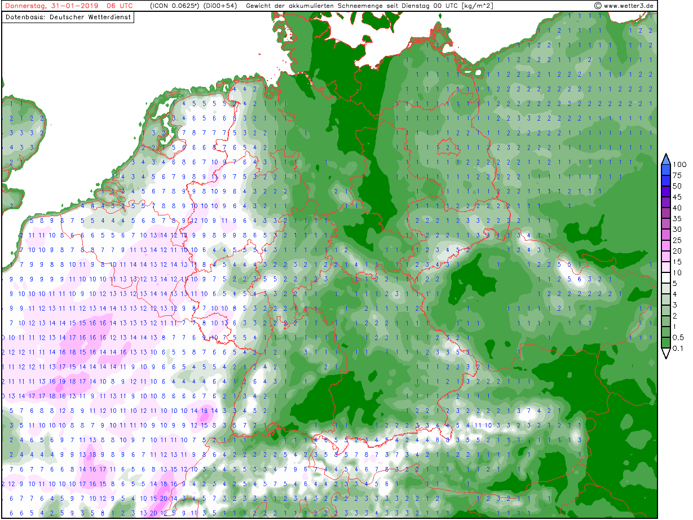The height and width of the screenshot is (520, 693).
Task: Click legend value label '35'
Action: [677, 218]
